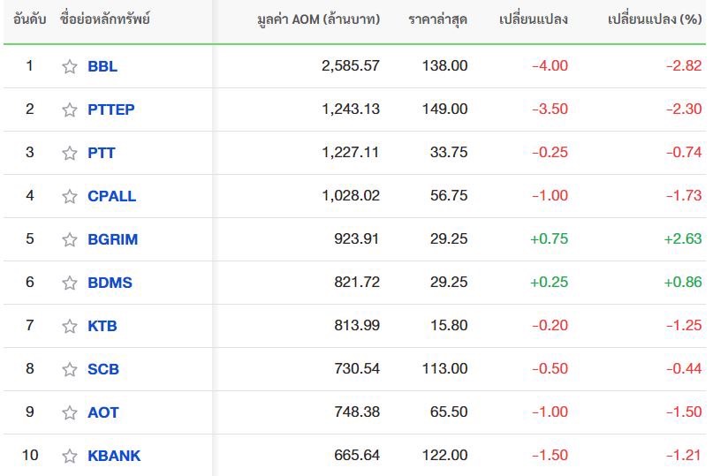Open the BGRIM symbol link
The image size is (728, 476).
[113, 239]
